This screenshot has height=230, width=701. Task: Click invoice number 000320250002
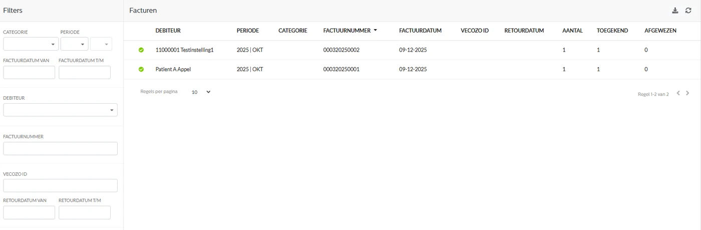341,50
